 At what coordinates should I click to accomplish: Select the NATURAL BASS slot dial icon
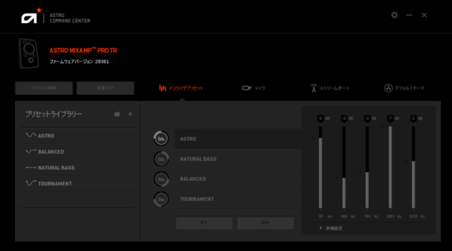click(x=161, y=159)
